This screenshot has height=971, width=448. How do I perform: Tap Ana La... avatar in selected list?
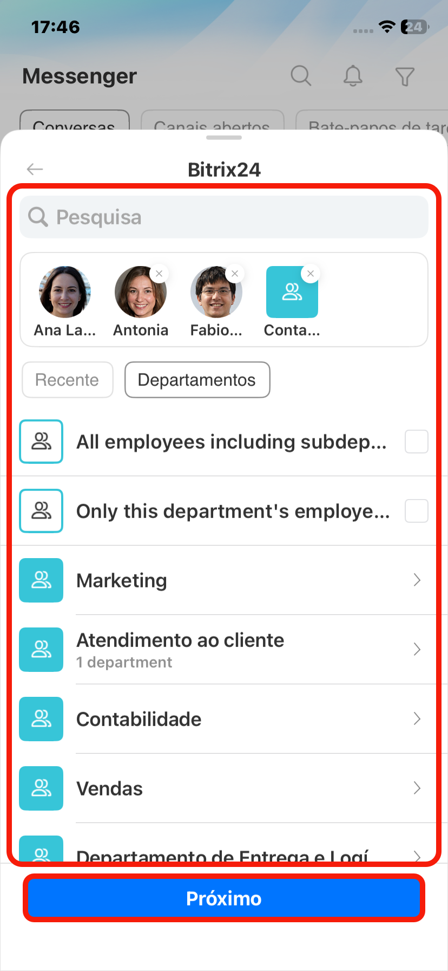[x=65, y=292]
